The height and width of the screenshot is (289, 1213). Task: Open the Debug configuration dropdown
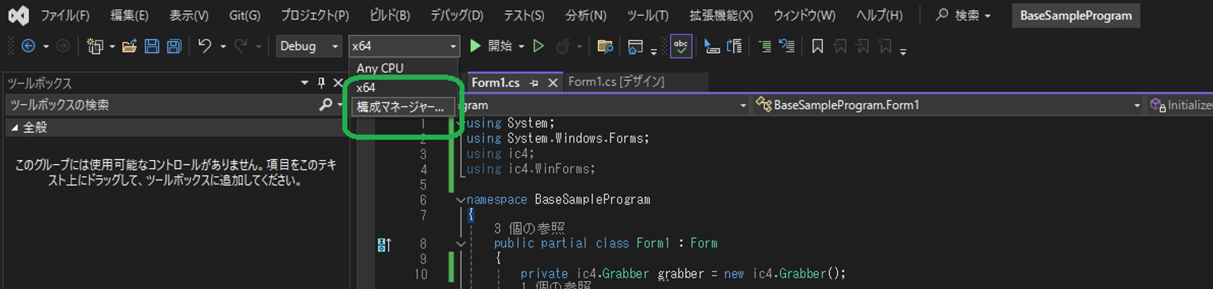309,46
